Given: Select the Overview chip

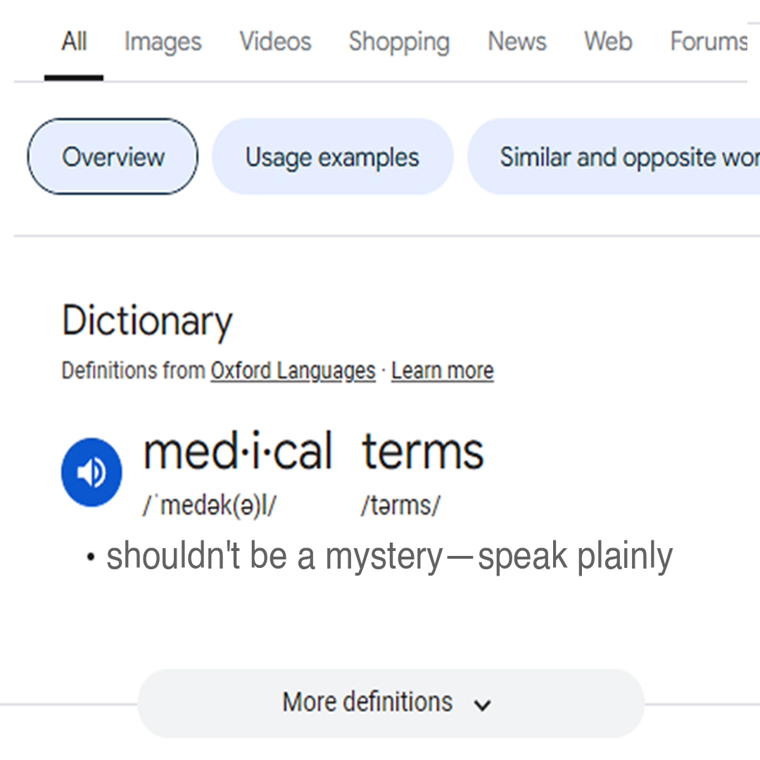Looking at the screenshot, I should (113, 156).
